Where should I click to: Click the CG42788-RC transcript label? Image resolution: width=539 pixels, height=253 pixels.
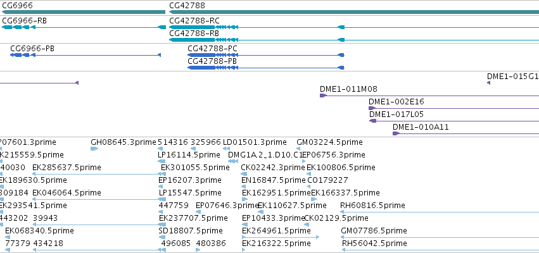[x=194, y=21]
